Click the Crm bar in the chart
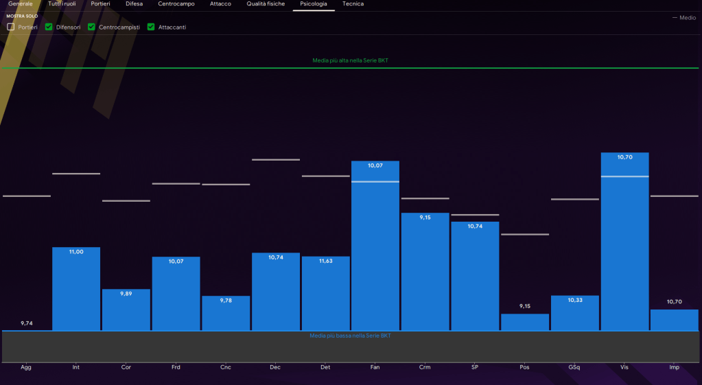The width and height of the screenshot is (702, 385). [x=425, y=271]
